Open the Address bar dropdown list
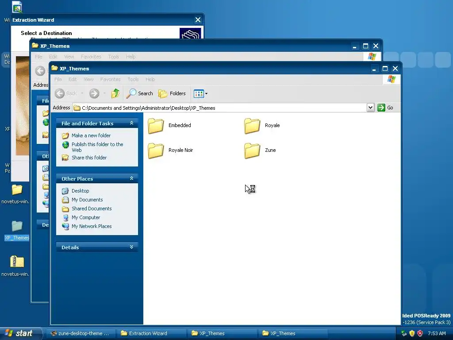The width and height of the screenshot is (453, 340). [x=370, y=108]
